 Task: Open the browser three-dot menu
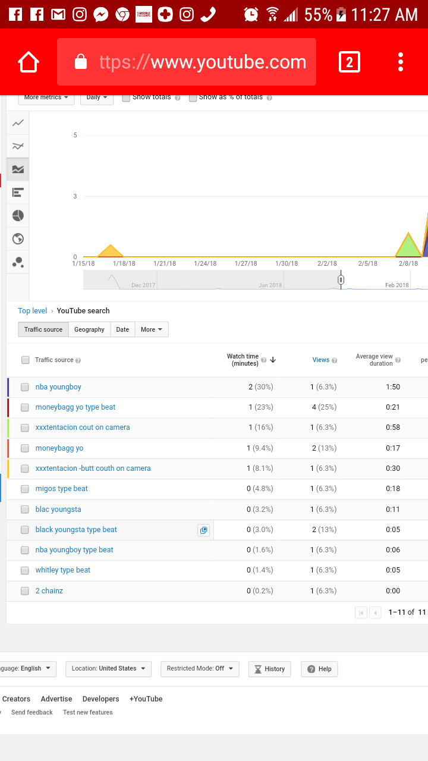pos(401,62)
